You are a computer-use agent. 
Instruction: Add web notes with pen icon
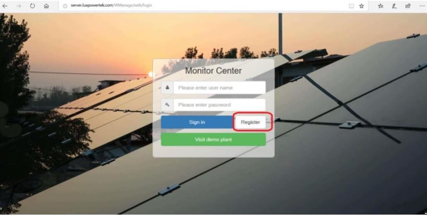pyautogui.click(x=394, y=6)
